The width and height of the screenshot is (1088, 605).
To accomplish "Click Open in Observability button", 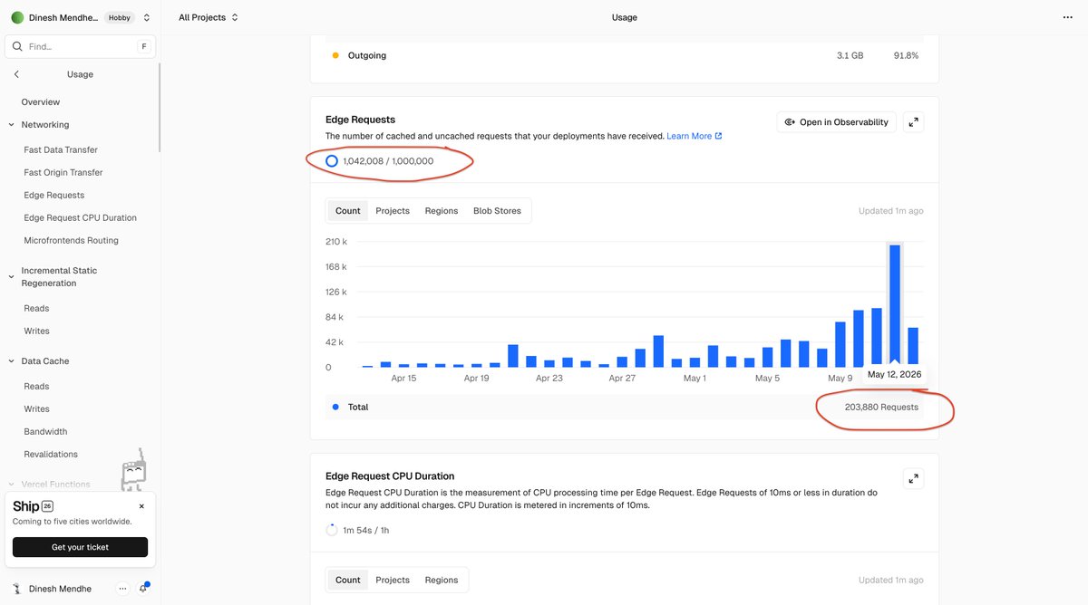I will pos(836,122).
